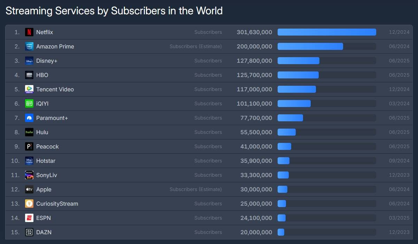Viewport: 418px width, 244px height.
Task: Click Netflix's 301,630,000 subscriber count
Action: (x=254, y=32)
